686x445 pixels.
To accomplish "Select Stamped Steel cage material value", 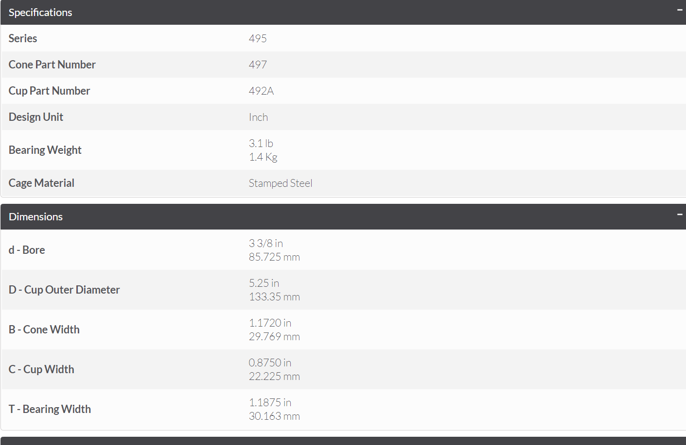I will point(281,183).
